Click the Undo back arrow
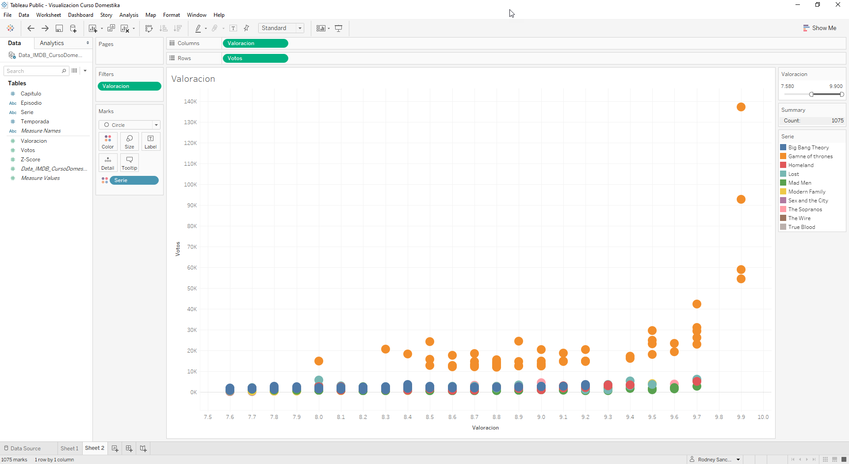The image size is (849, 464). [x=31, y=28]
